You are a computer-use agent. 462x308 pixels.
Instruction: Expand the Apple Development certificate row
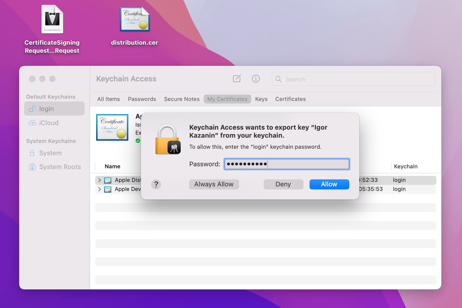tap(99, 189)
